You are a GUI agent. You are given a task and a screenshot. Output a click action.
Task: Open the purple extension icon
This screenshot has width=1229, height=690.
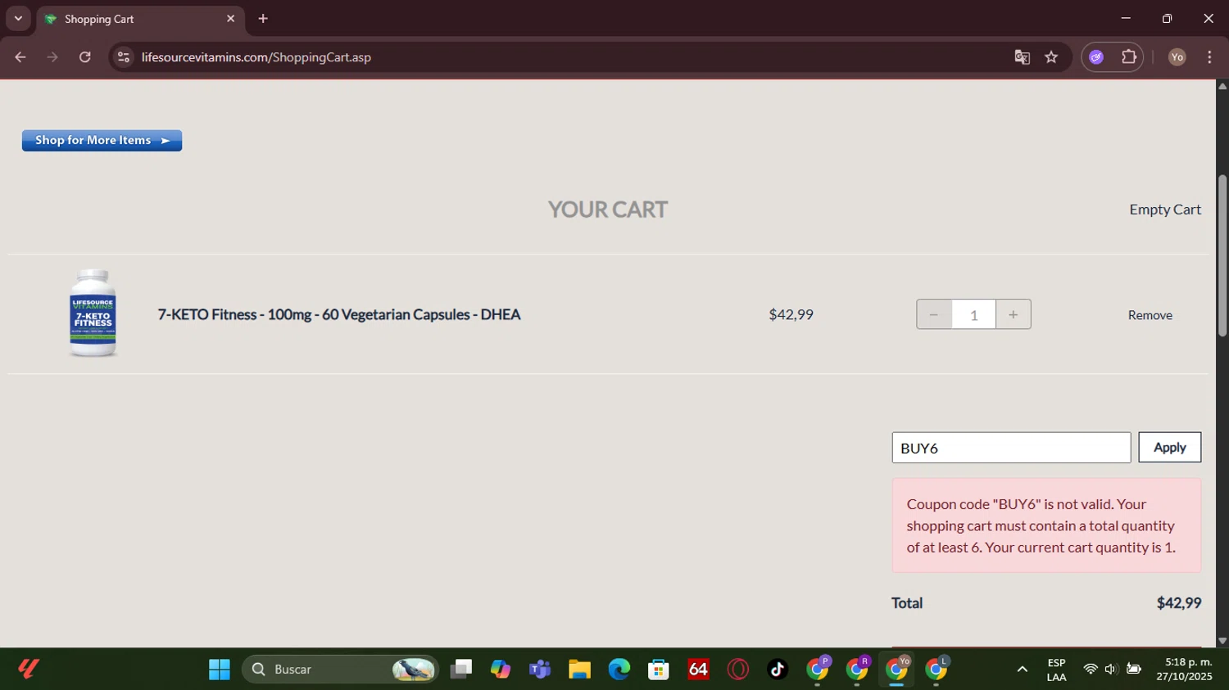click(x=1096, y=57)
